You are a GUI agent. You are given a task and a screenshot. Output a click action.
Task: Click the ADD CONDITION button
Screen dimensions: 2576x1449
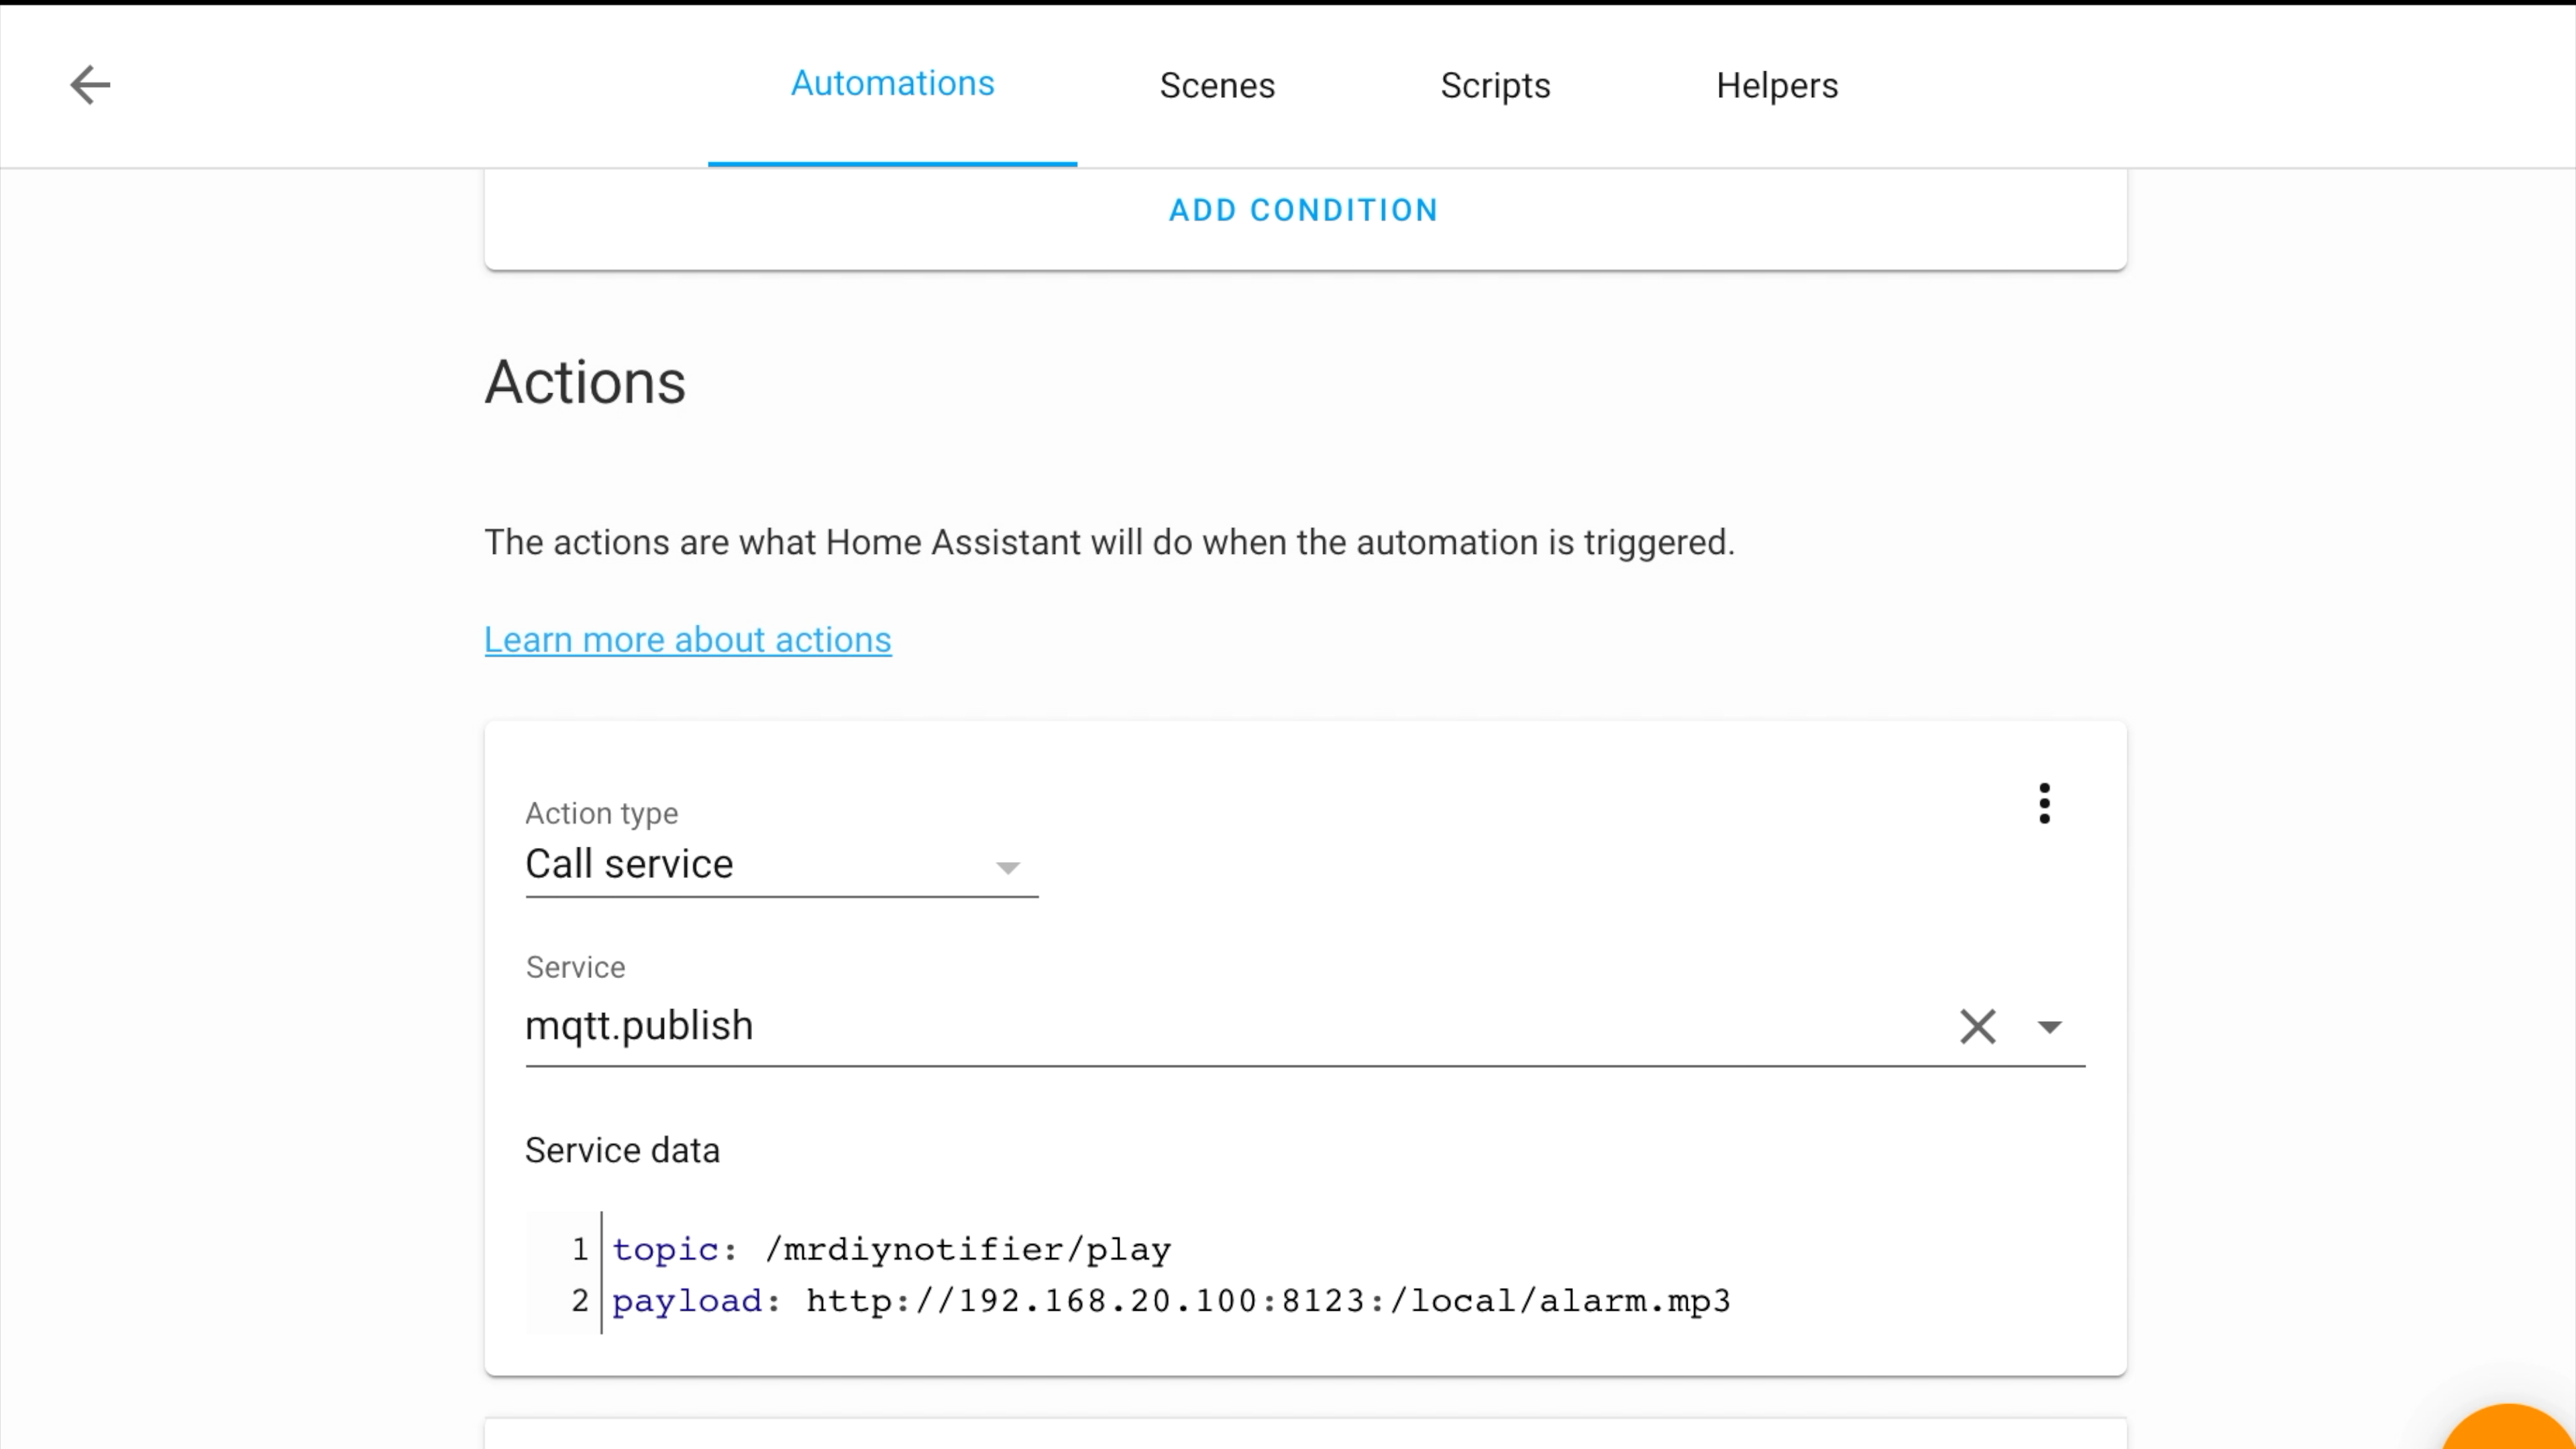[x=1304, y=210]
